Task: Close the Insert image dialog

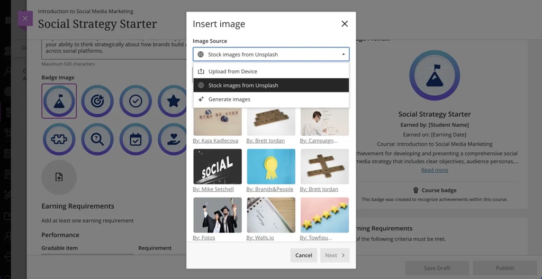Action: (x=345, y=24)
